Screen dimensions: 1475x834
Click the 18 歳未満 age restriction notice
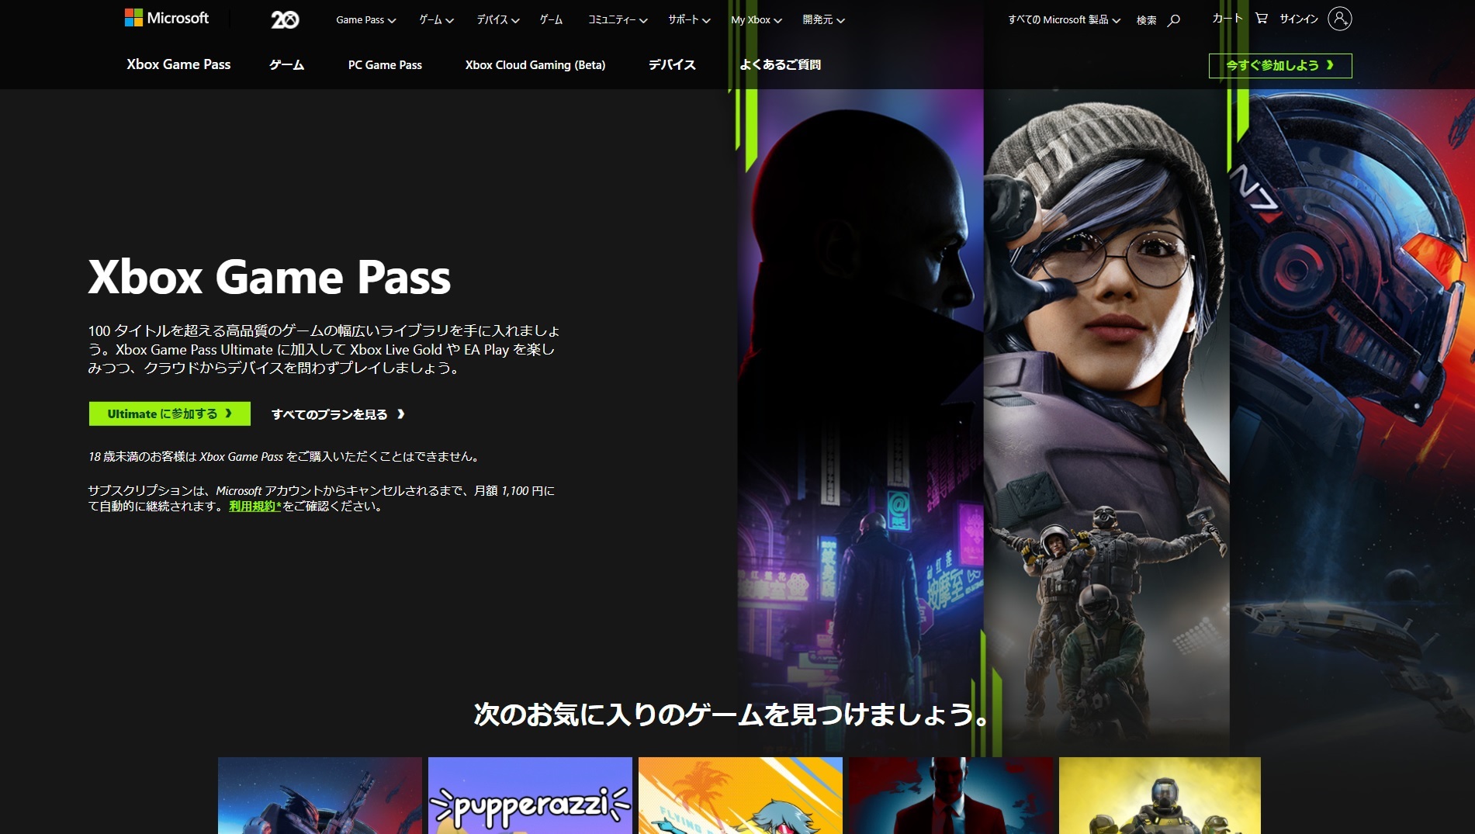[284, 457]
